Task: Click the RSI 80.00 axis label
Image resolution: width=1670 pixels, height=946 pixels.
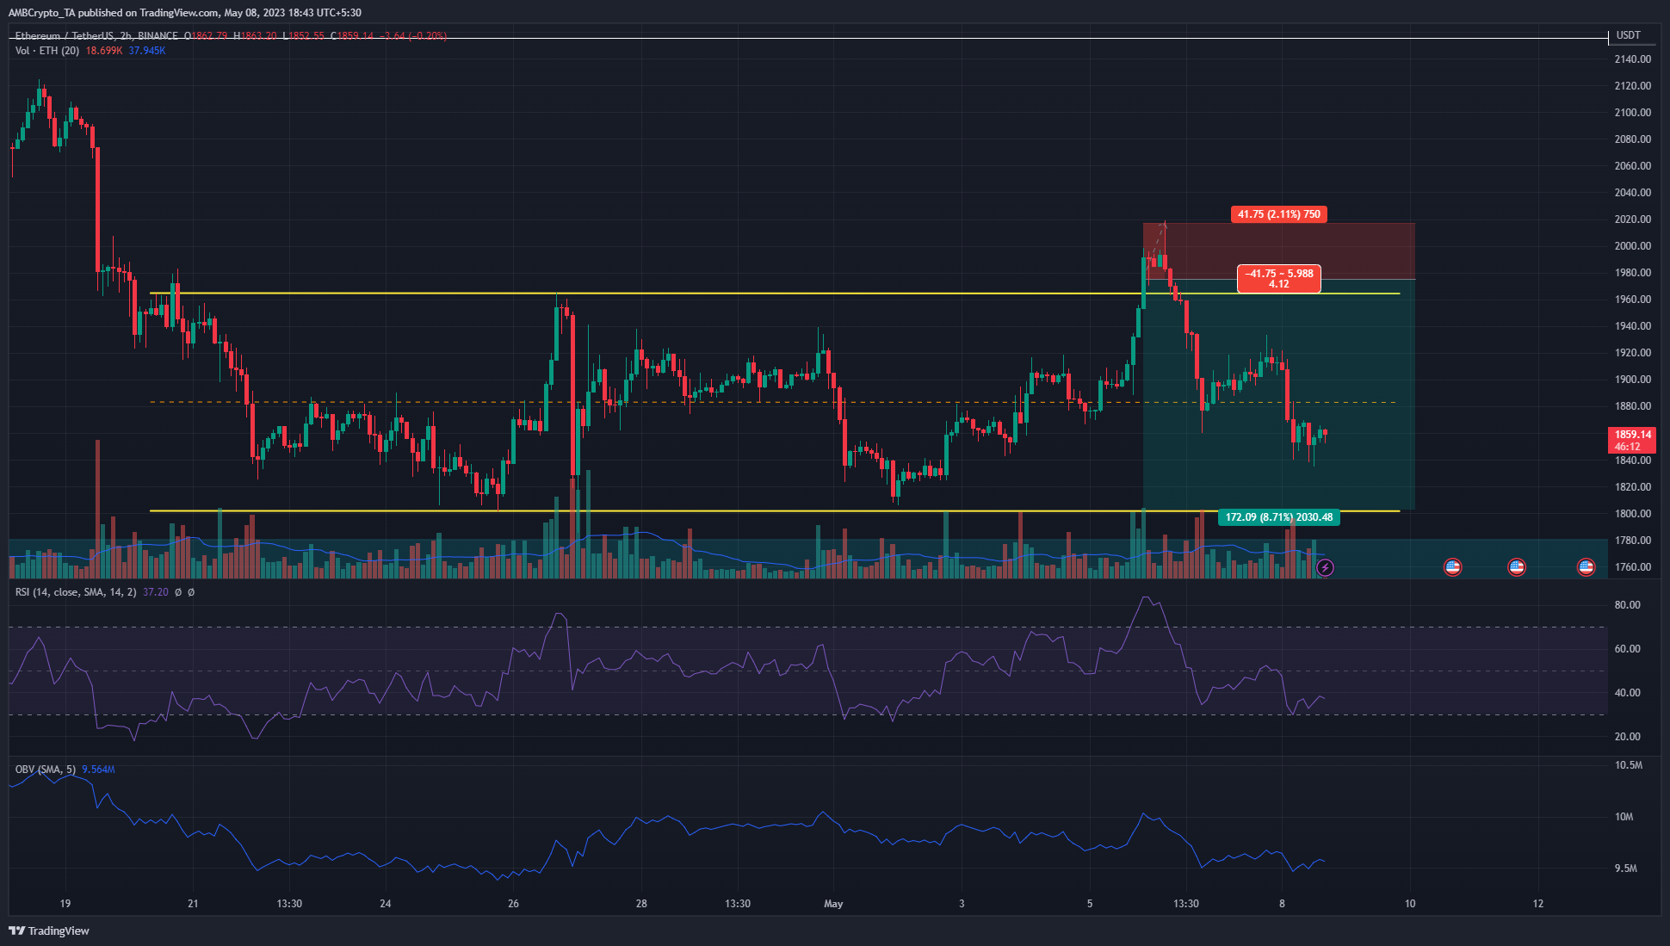Action: point(1628,605)
